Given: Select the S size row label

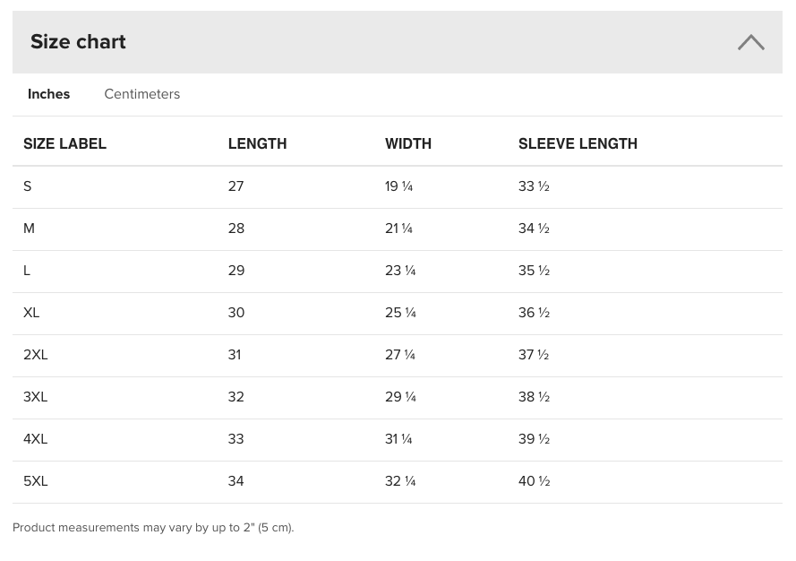Looking at the screenshot, I should coord(28,186).
